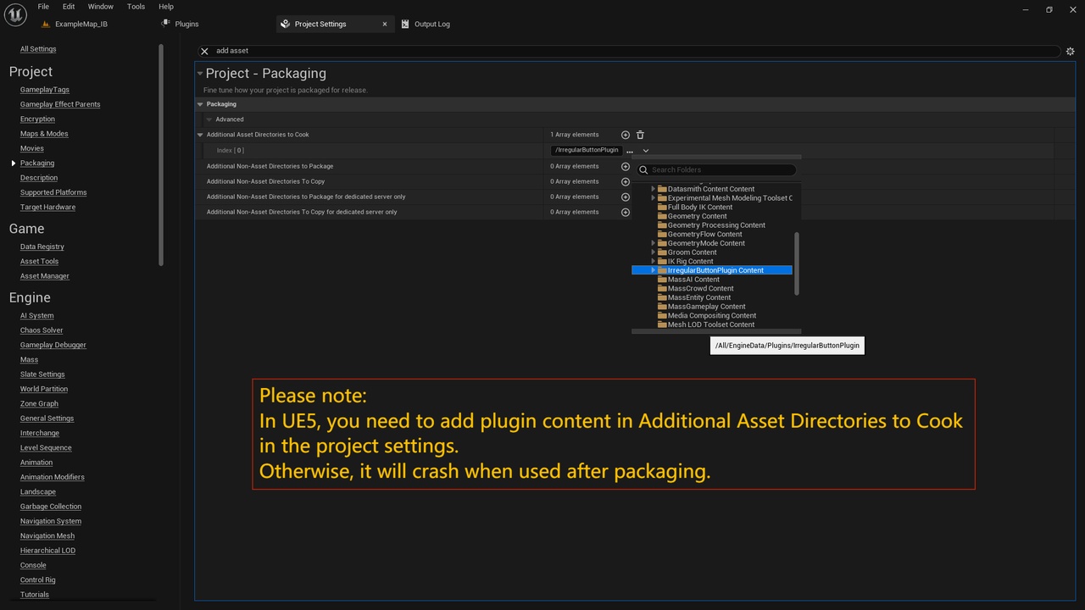Open the World Partition settings

click(44, 389)
